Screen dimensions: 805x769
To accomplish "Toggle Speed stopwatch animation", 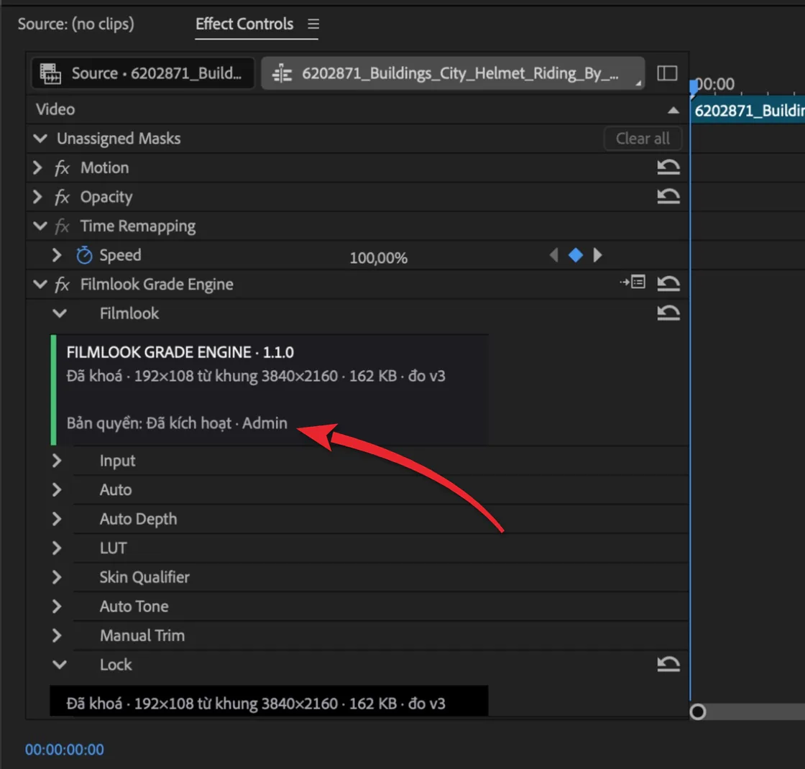I will pos(84,255).
